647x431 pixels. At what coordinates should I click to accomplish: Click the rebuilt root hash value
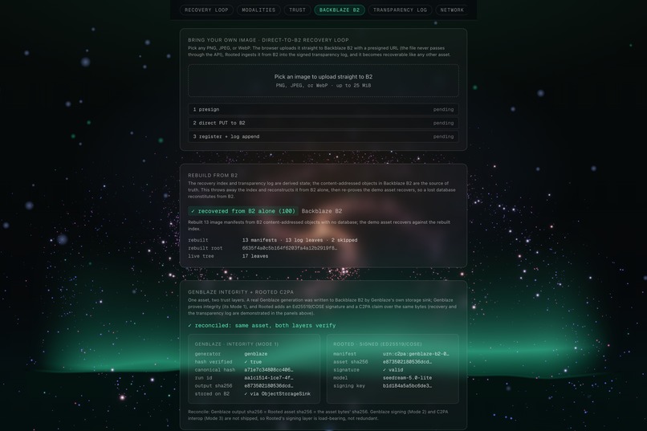tap(289, 248)
